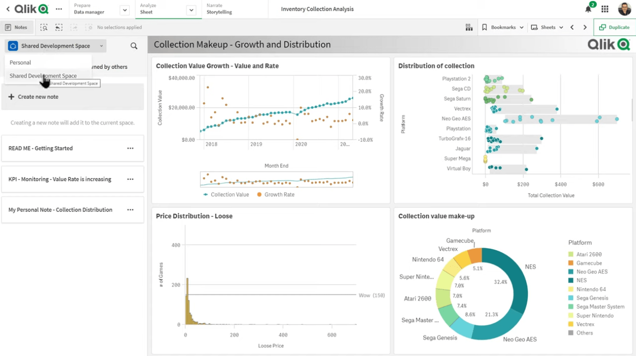Open the Sheets dropdown

pyautogui.click(x=547, y=28)
